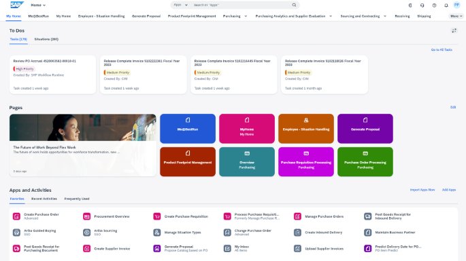This screenshot has width=466, height=261.
Task: Open the green Purchase Order Processing tile
Action: click(365, 162)
